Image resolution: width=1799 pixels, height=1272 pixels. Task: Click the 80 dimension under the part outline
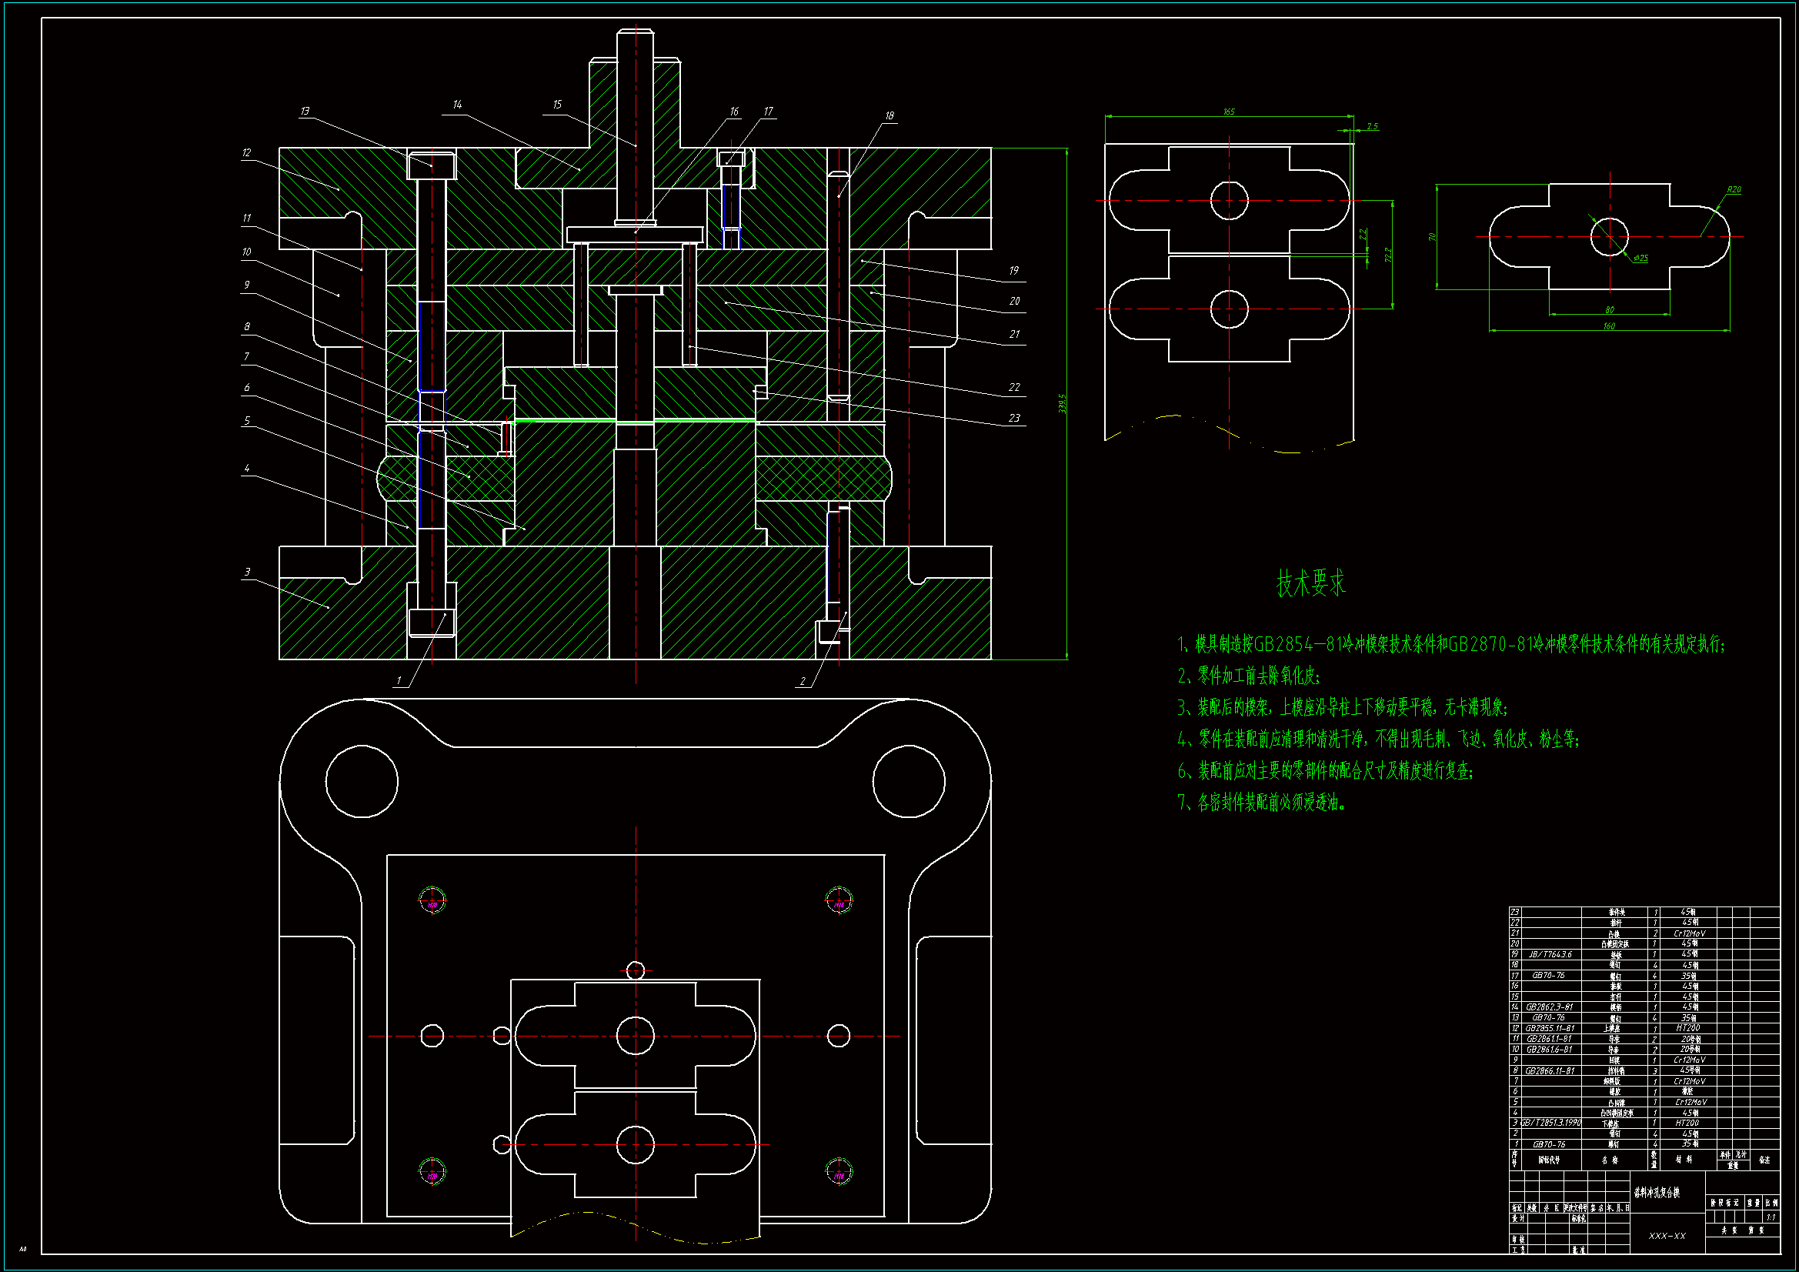click(1610, 309)
